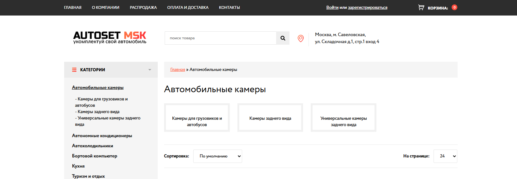Click the hamburger categories icon
Screen dimensions: 517x179
[x=74, y=70]
